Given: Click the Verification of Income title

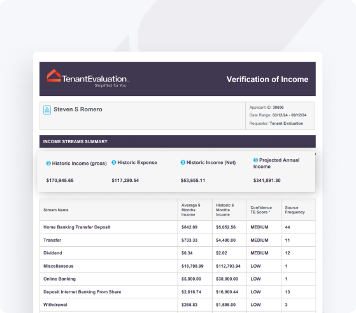Looking at the screenshot, I should tap(267, 80).
